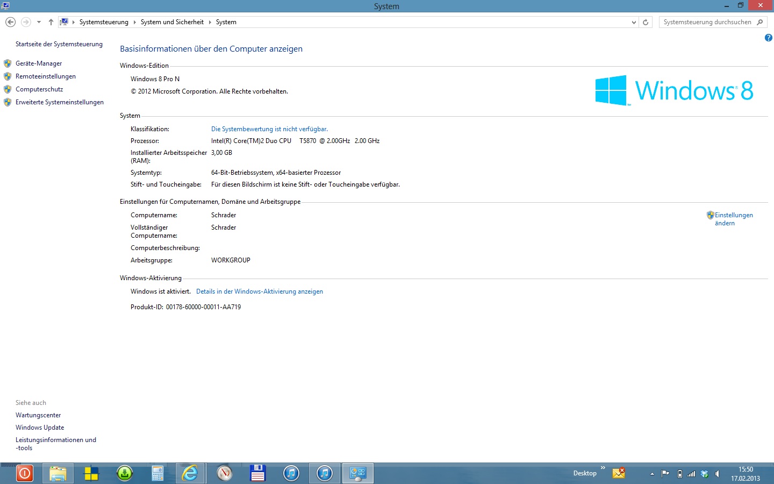
Task: Expand the chevron after System und Sicherheit
Action: tap(210, 22)
